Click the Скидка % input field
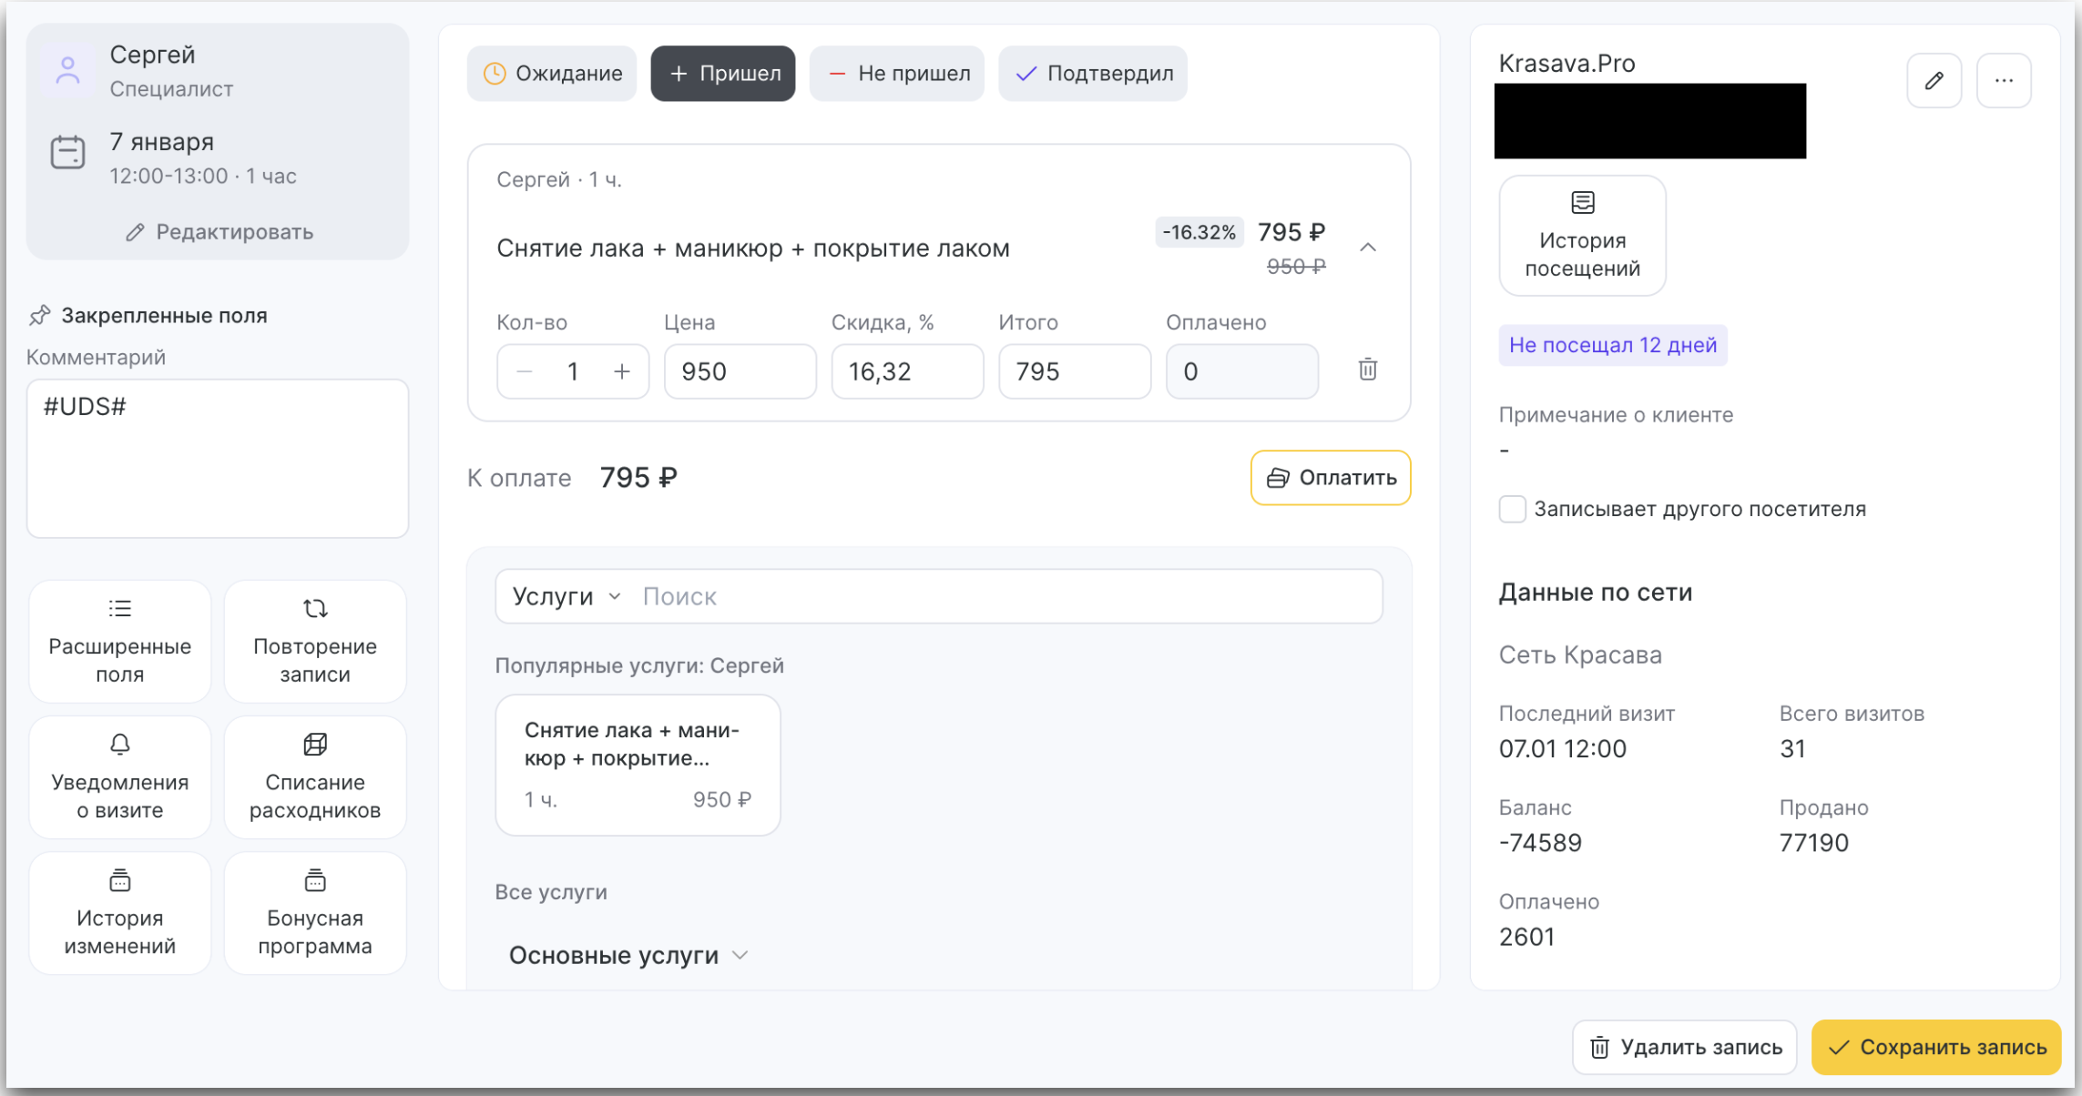The image size is (2082, 1096). (907, 371)
